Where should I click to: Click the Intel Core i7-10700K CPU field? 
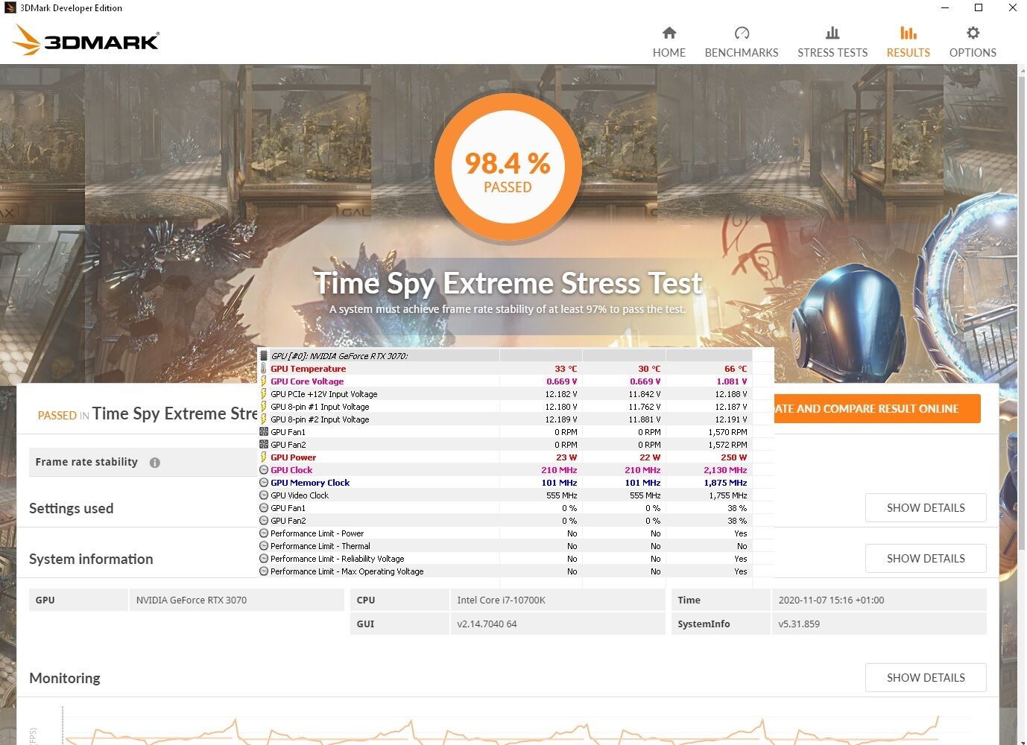click(557, 600)
